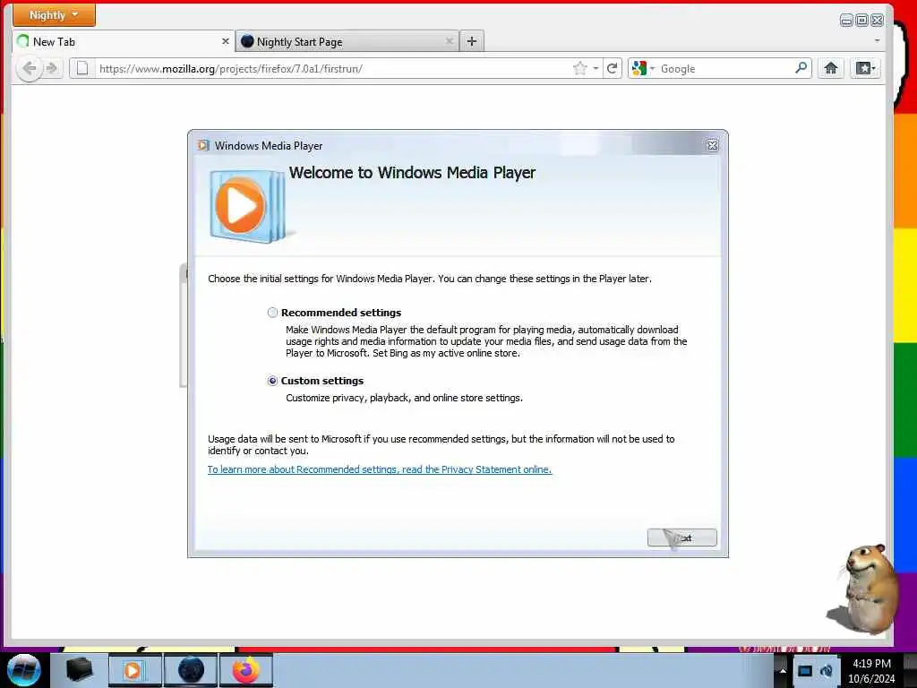Image resolution: width=917 pixels, height=688 pixels.
Task: Open the list all tabs dropdown arrow
Action: 877,41
